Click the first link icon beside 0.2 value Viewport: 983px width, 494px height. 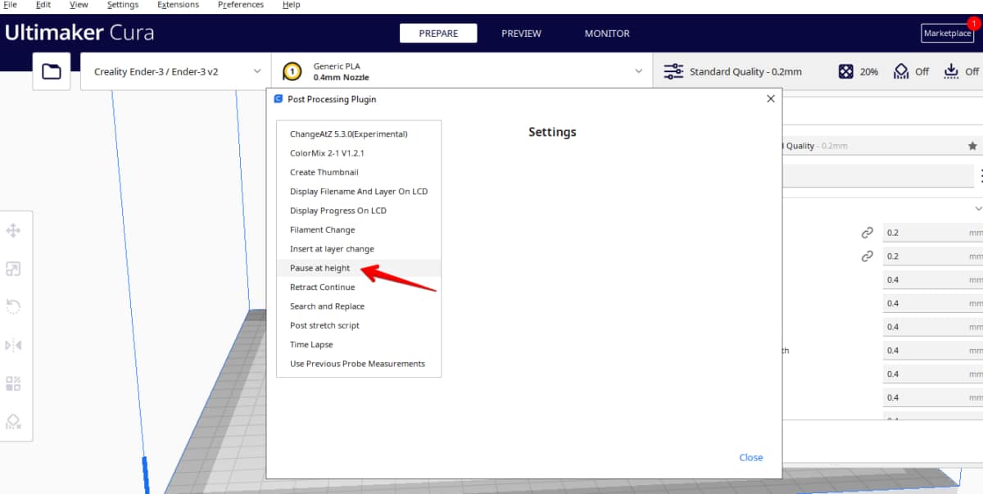pos(867,233)
